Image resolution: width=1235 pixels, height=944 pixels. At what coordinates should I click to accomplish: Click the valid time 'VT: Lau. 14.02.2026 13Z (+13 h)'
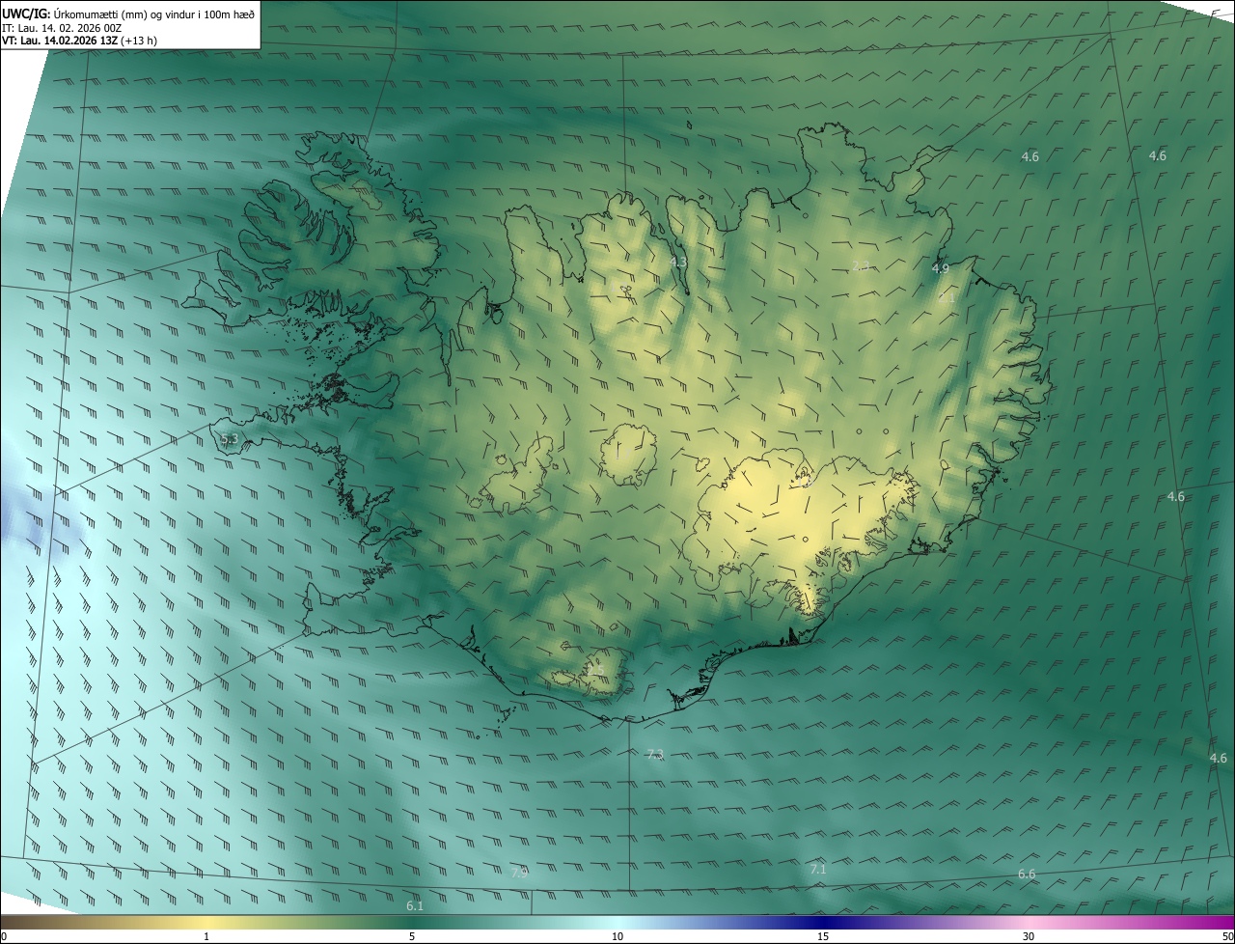(80, 41)
